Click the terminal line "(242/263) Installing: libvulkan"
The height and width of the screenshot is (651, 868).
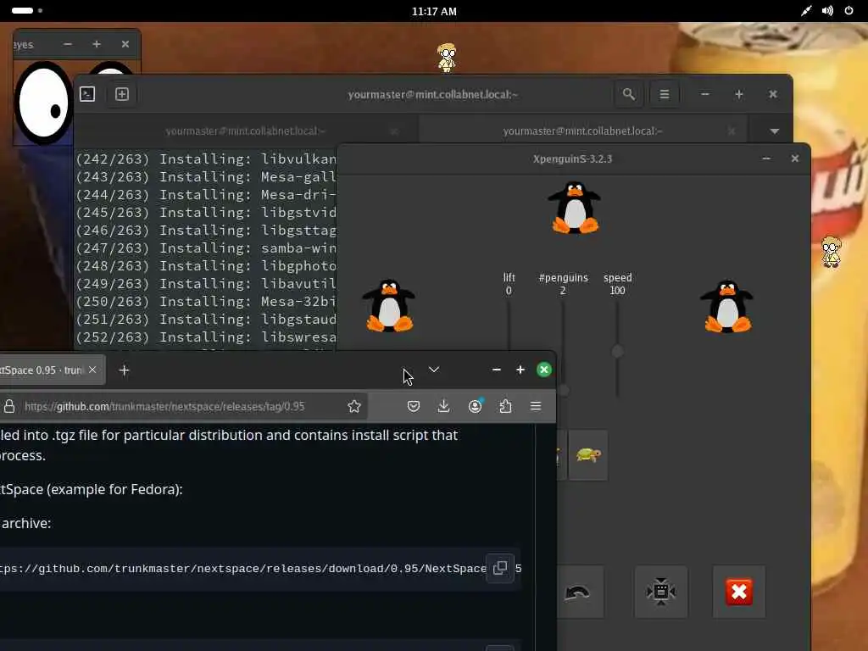tap(206, 159)
